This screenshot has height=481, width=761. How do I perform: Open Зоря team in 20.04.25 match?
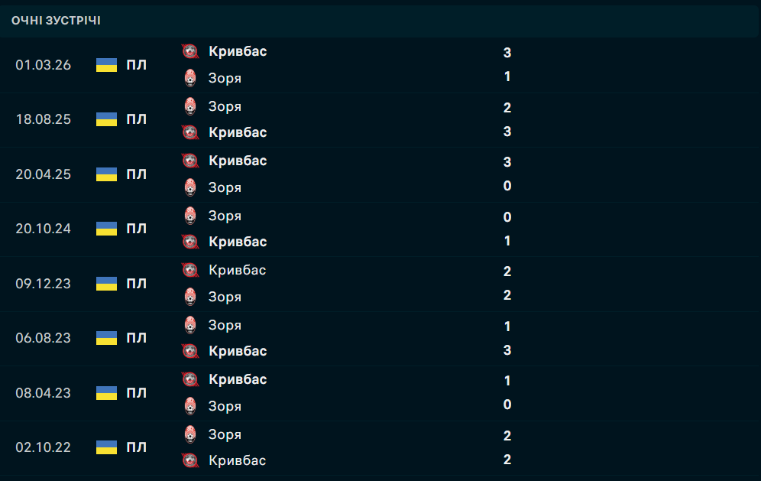pos(225,187)
